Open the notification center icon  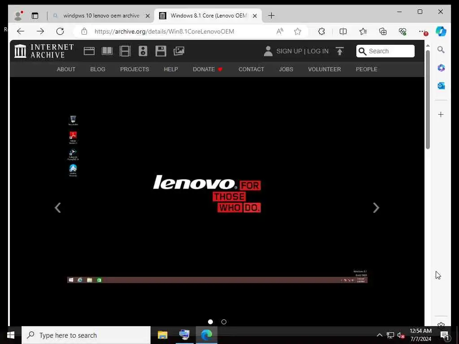pyautogui.click(x=444, y=335)
